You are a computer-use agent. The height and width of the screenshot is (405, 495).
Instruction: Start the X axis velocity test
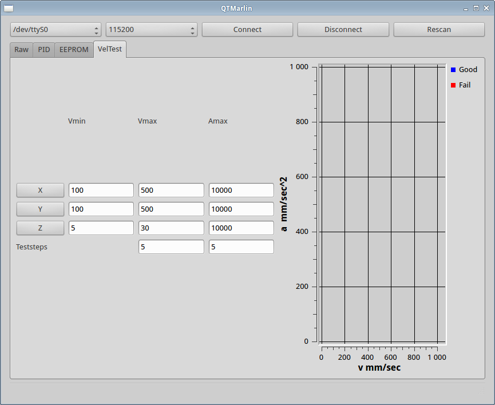(40, 190)
